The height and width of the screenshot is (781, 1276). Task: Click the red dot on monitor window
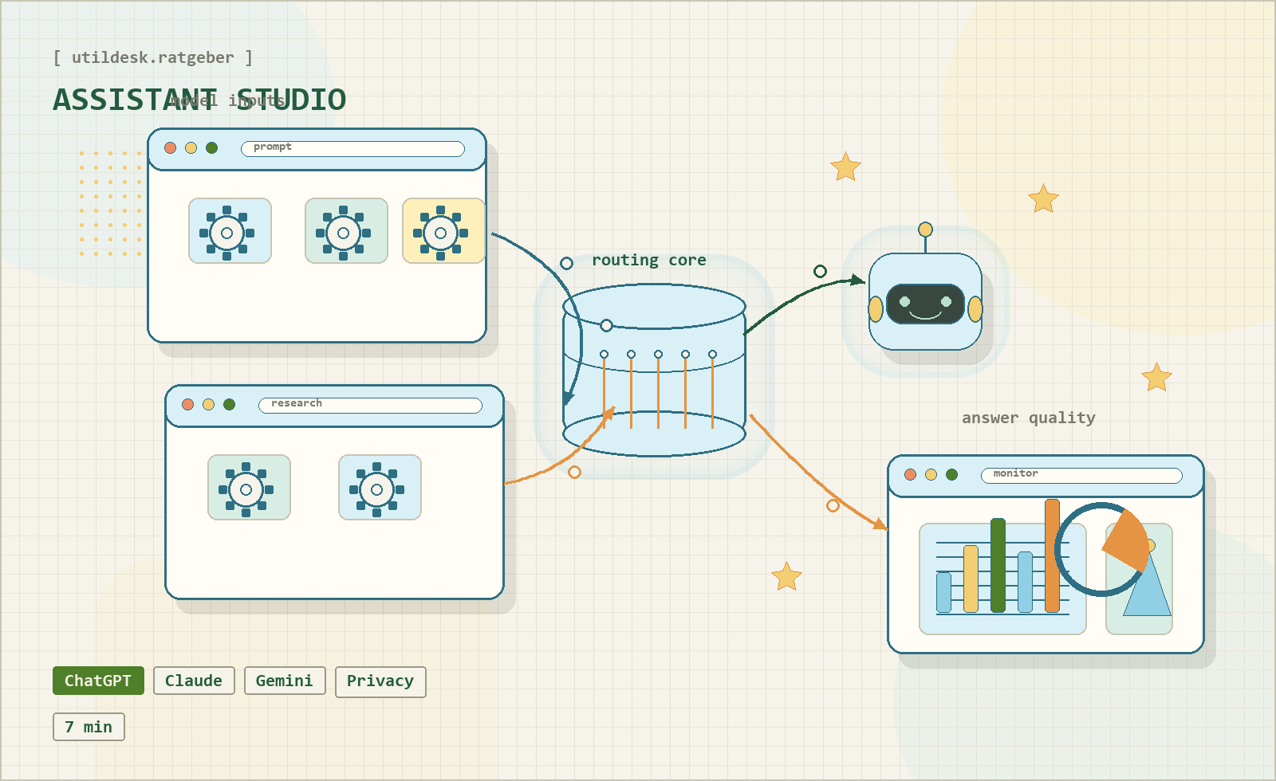tap(910, 474)
